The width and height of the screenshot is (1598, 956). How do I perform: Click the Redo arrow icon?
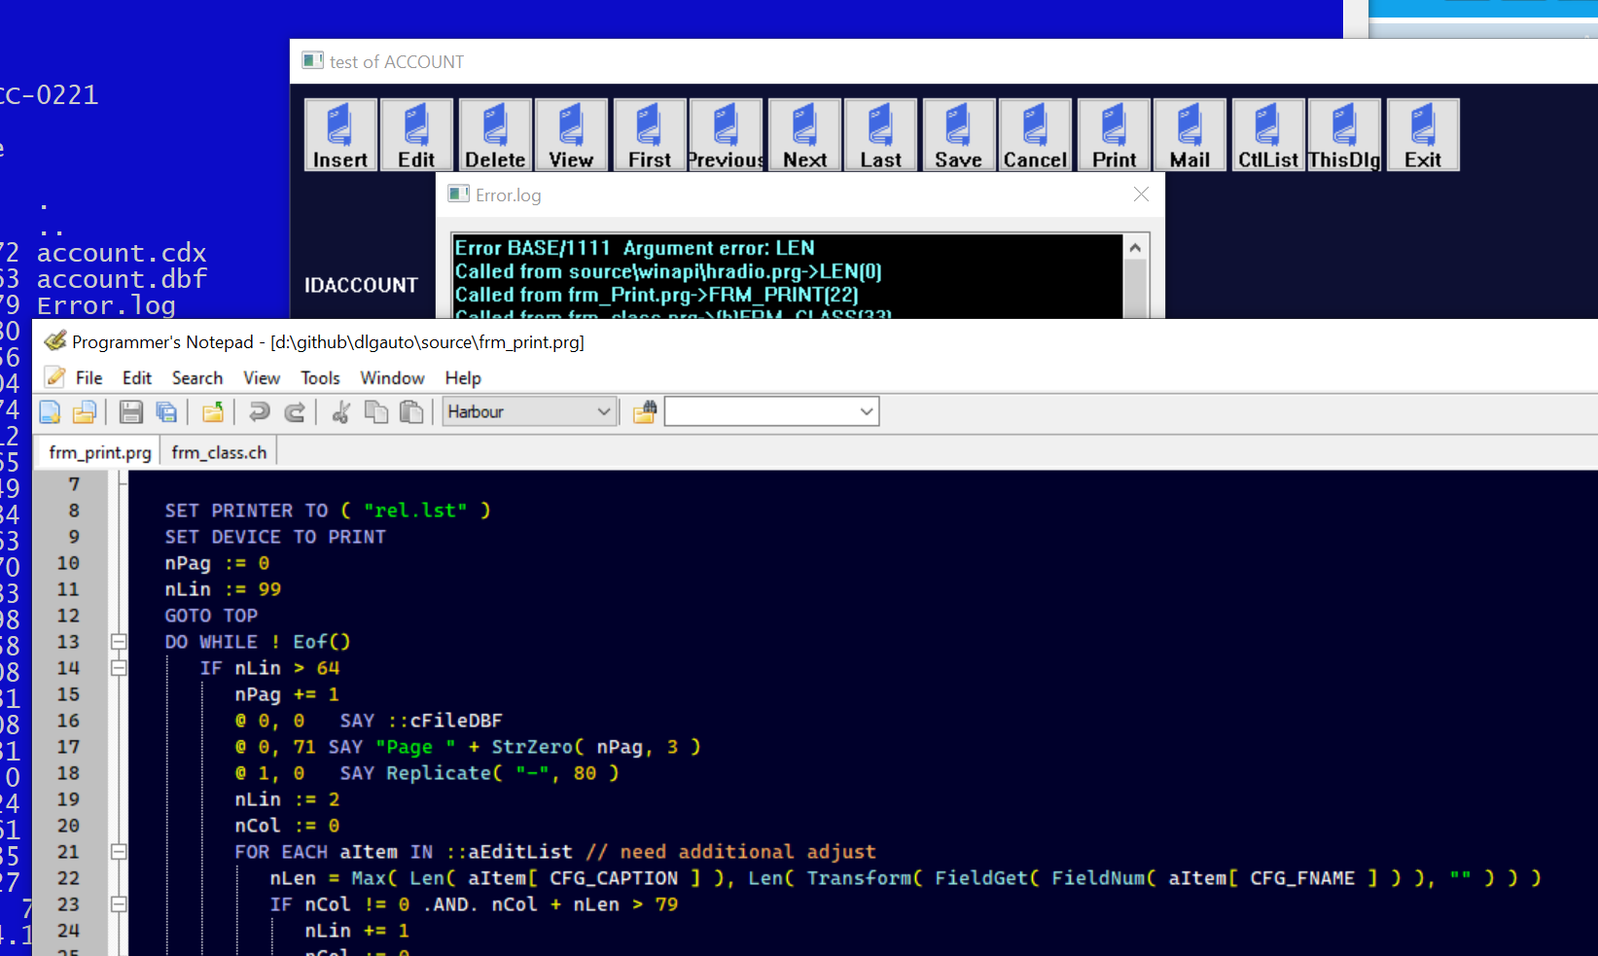[x=295, y=412]
